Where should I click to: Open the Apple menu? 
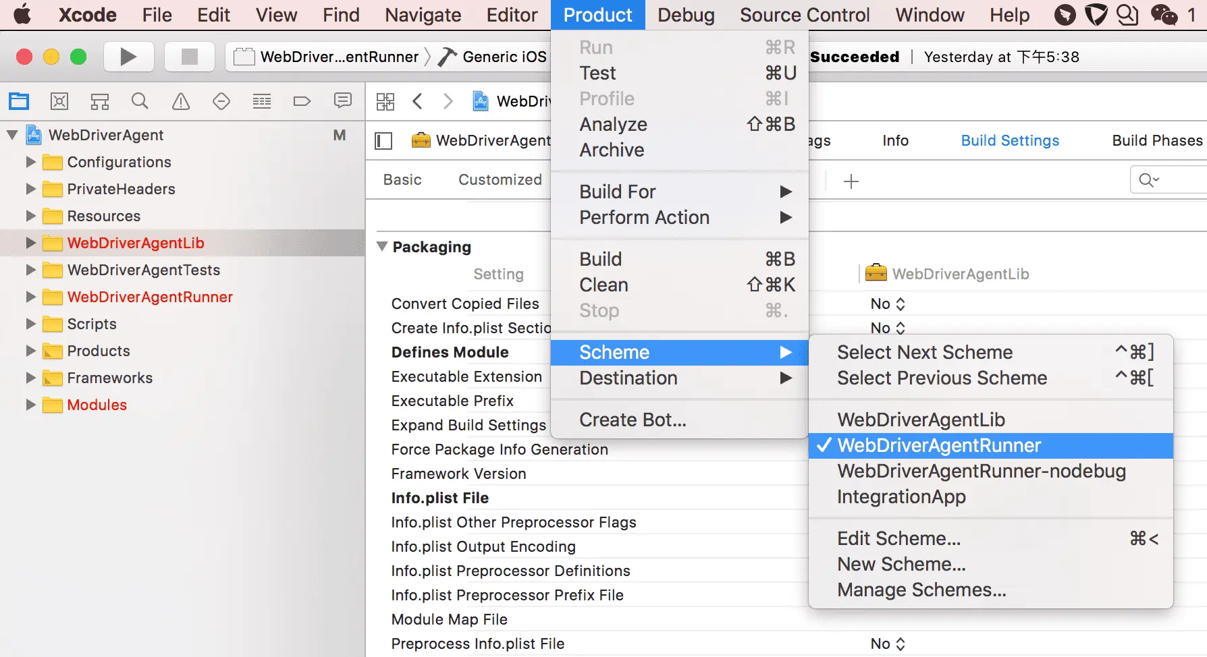[22, 14]
